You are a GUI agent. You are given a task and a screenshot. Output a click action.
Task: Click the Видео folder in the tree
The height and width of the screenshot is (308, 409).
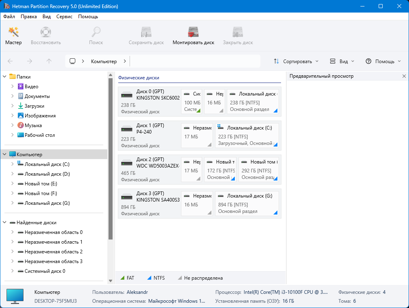click(x=32, y=87)
